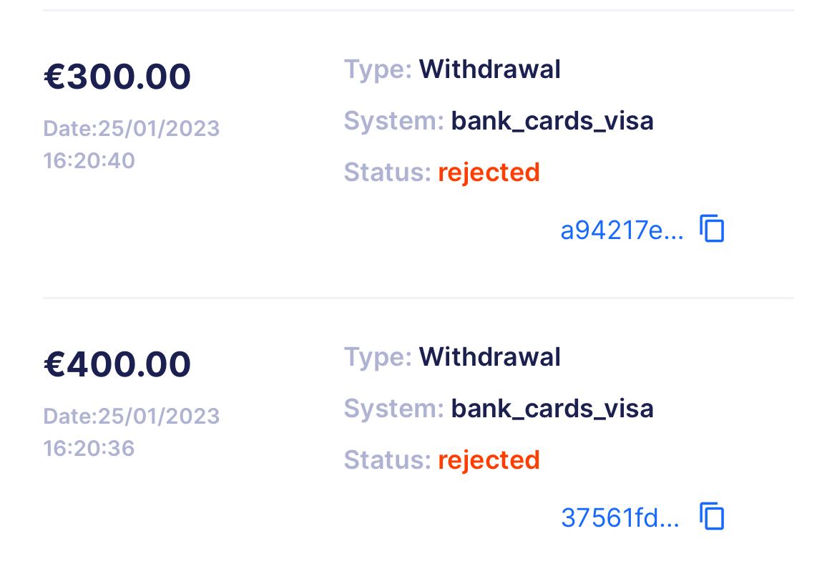Viewport: 837px width, 569px height.
Task: Click the 16:20:36 timestamp
Action: tap(89, 448)
